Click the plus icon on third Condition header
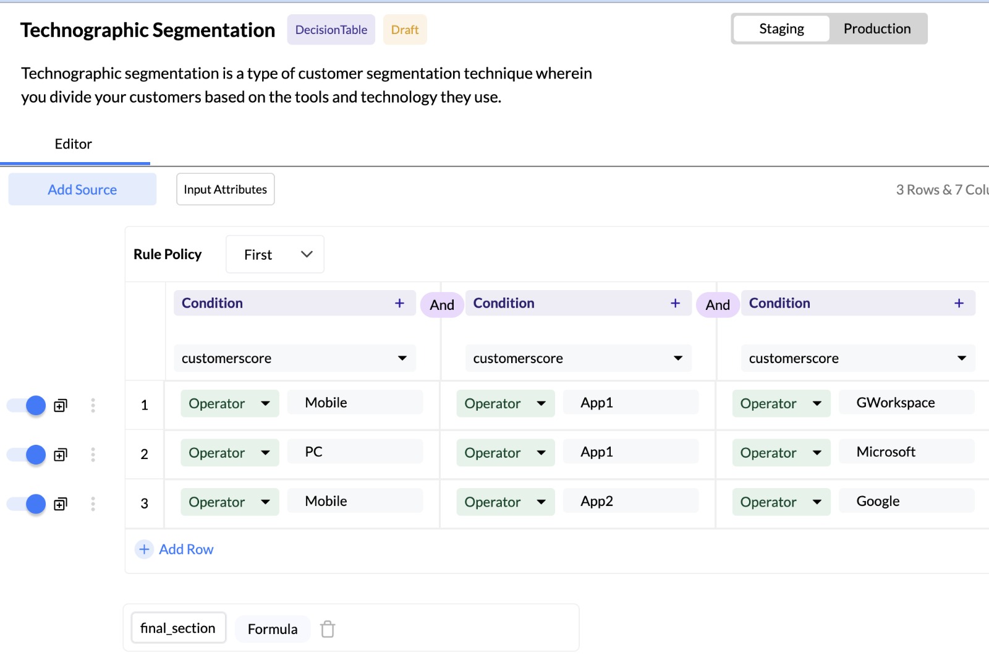This screenshot has width=989, height=665. 959,303
